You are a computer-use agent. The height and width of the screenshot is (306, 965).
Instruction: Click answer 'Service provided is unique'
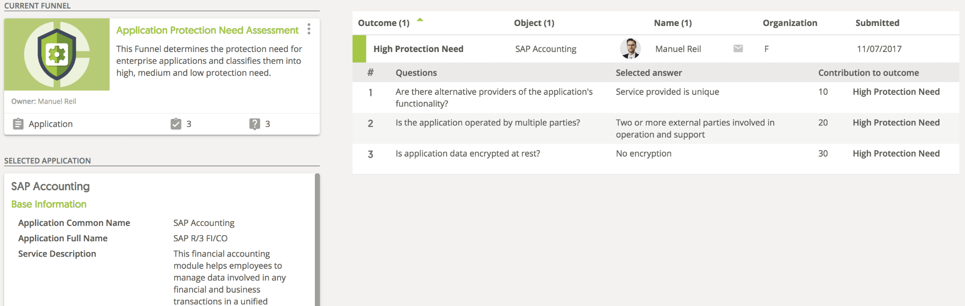667,92
